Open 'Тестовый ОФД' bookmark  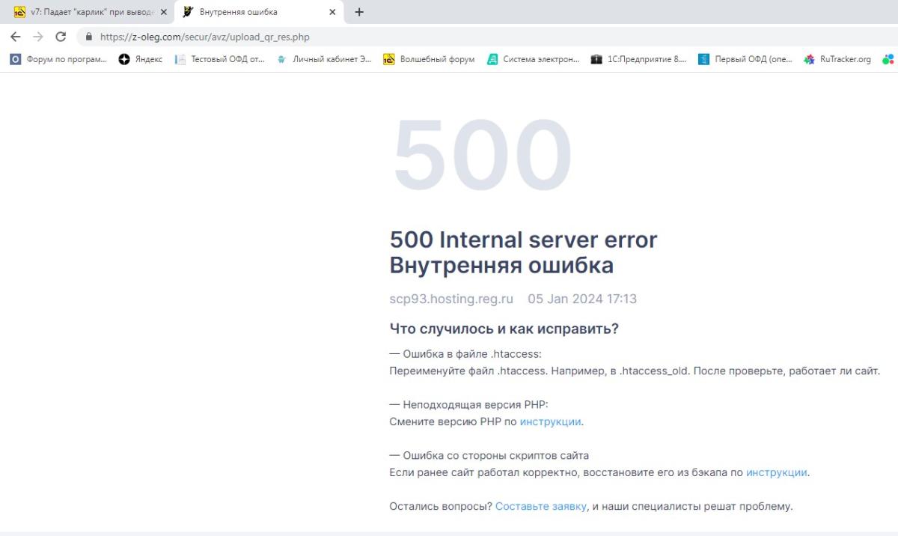pyautogui.click(x=221, y=60)
